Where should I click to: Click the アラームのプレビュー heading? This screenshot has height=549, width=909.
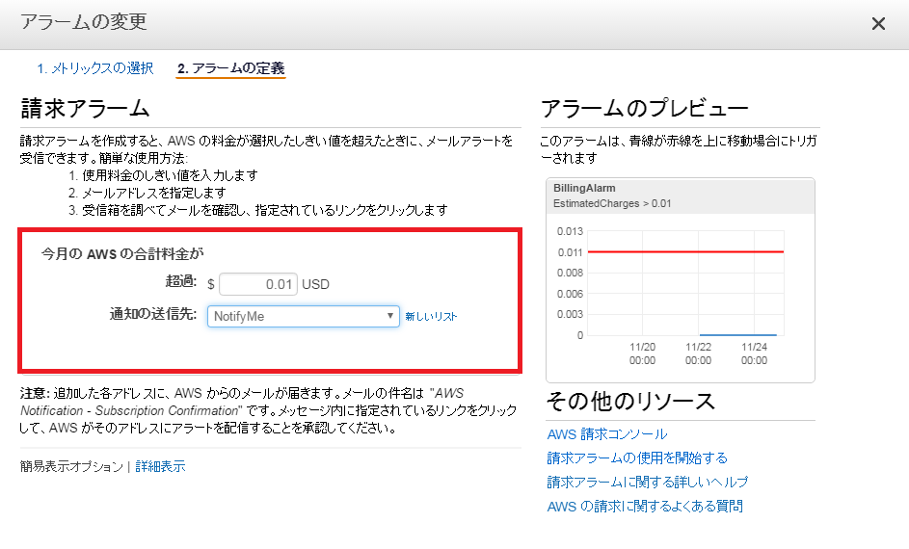[x=645, y=109]
